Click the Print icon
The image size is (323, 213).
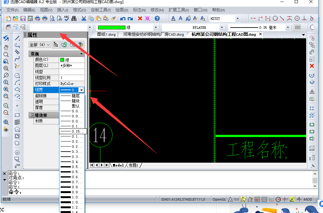[45, 18]
